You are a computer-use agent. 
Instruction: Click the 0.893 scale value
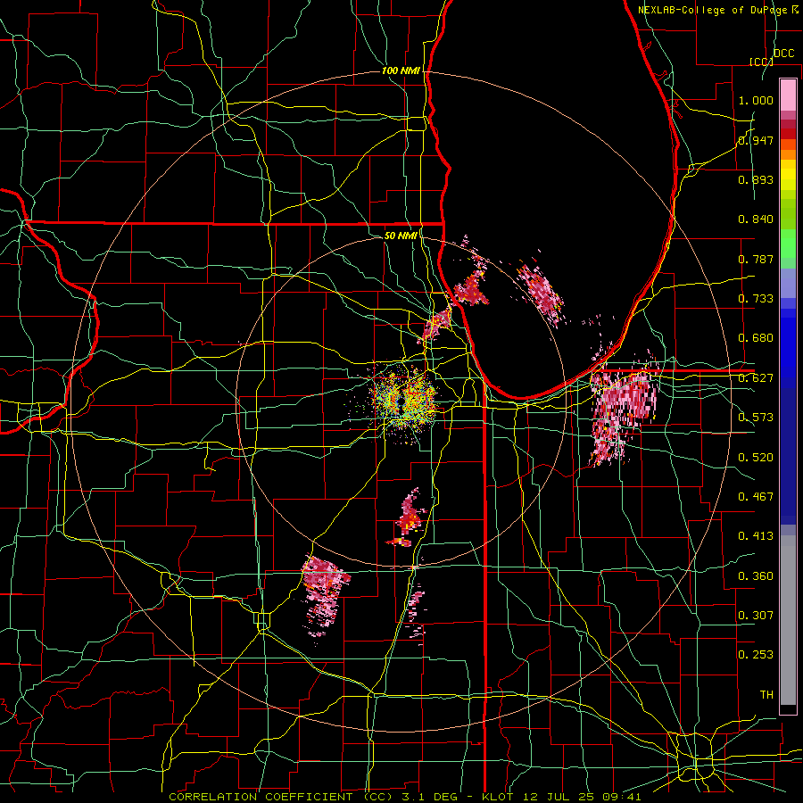point(756,179)
